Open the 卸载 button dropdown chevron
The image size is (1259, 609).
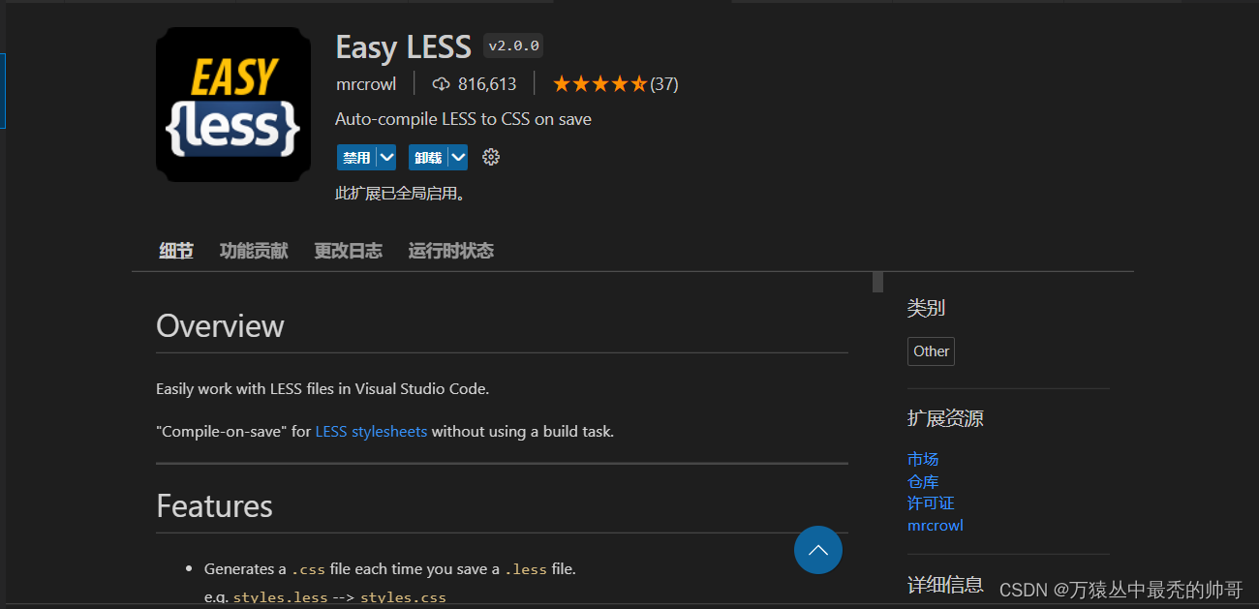click(x=456, y=156)
